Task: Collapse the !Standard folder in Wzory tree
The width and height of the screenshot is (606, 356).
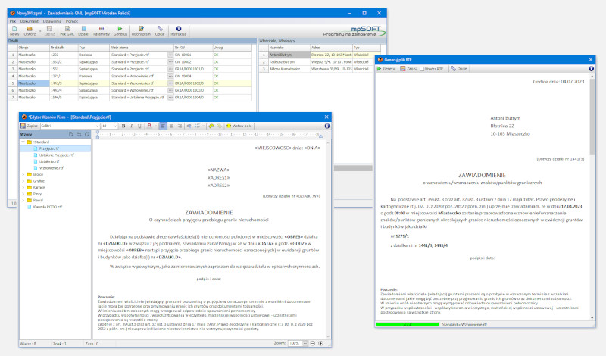Action: pyautogui.click(x=23, y=142)
